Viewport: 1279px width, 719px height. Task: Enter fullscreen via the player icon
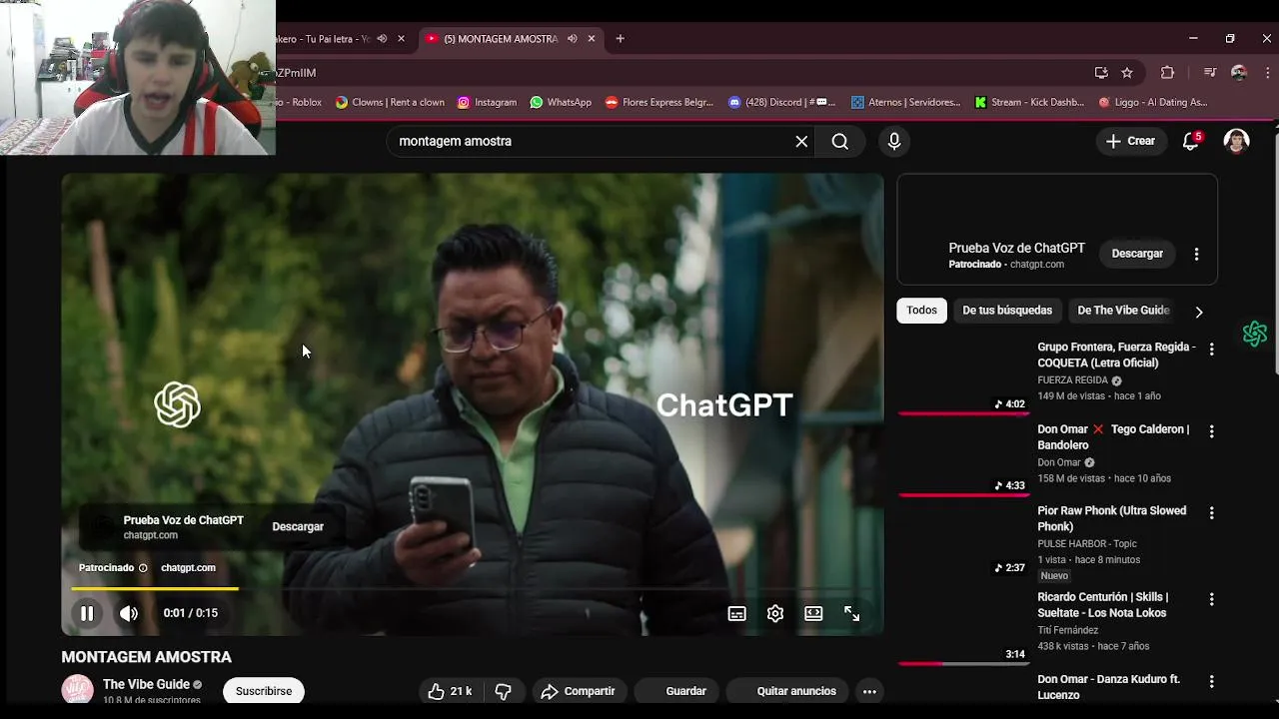pyautogui.click(x=852, y=614)
